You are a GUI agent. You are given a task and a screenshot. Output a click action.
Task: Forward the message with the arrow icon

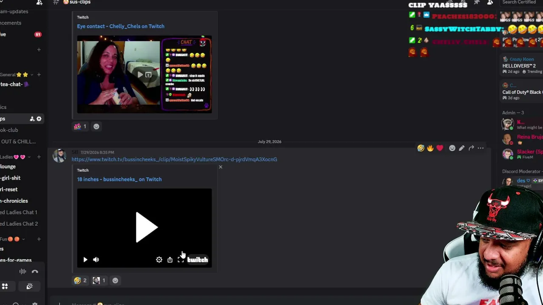click(x=471, y=148)
